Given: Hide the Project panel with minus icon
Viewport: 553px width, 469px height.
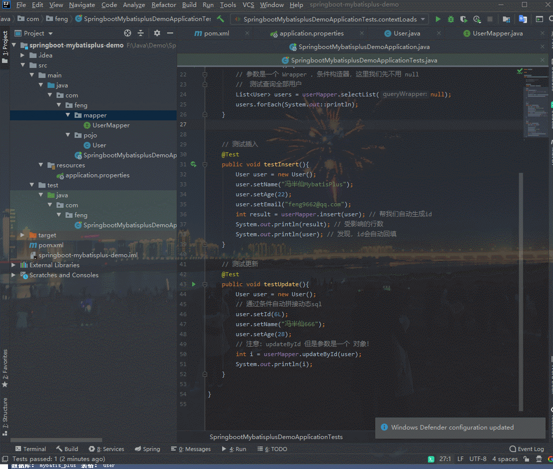Looking at the screenshot, I should (x=170, y=33).
